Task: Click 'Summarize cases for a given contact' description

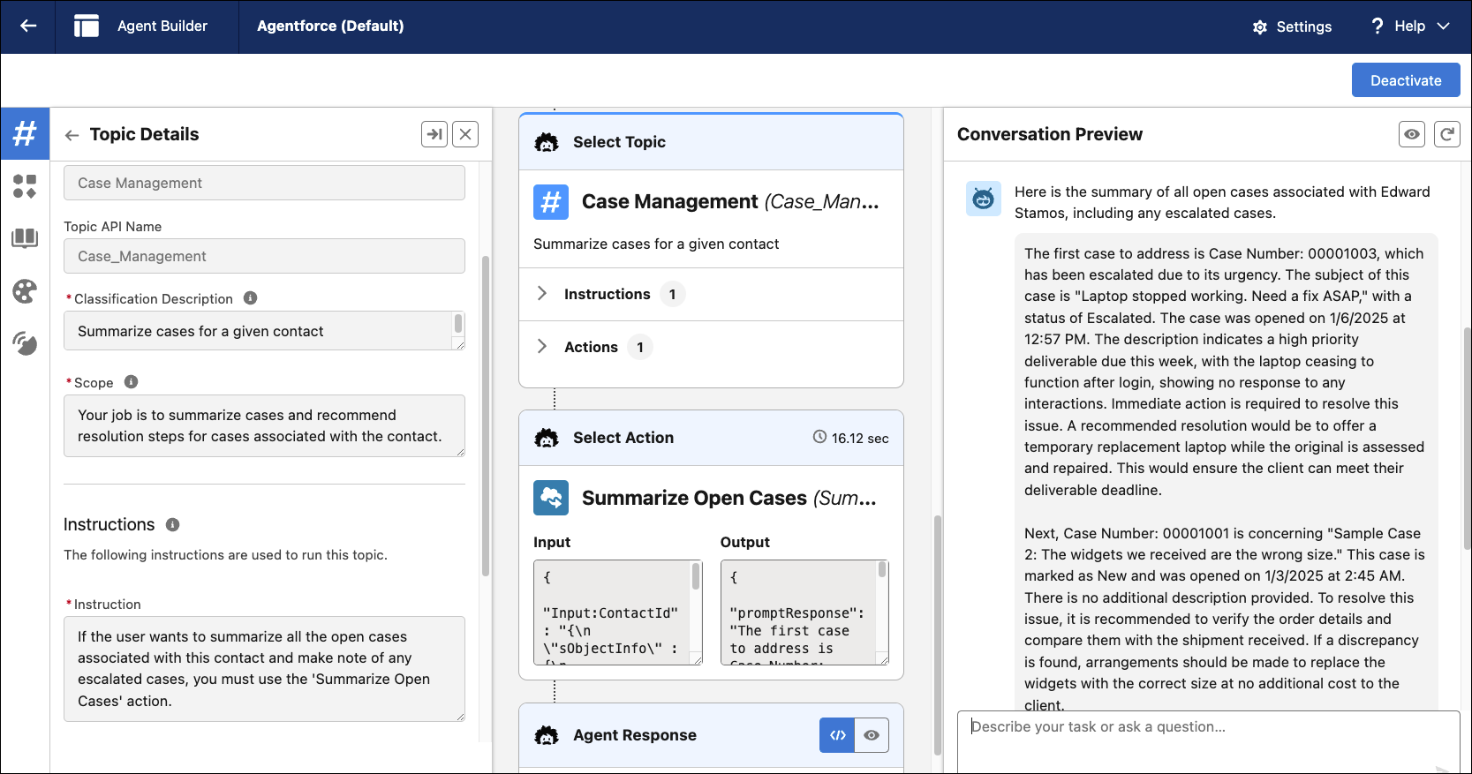Action: pyautogui.click(x=656, y=244)
